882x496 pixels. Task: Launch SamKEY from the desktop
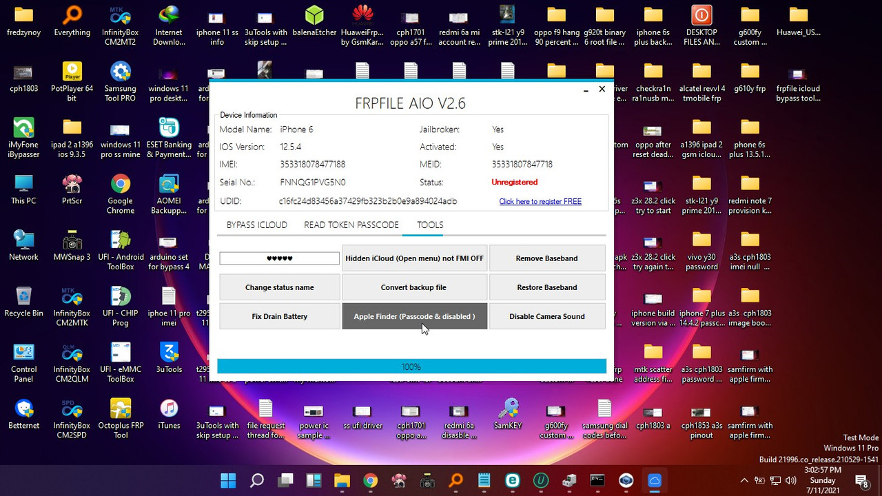click(x=508, y=410)
